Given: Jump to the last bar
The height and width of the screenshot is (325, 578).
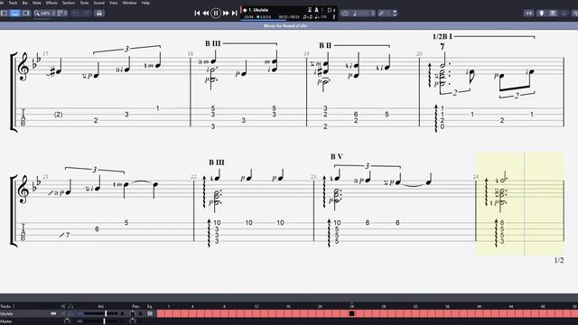Looking at the screenshot, I should (x=235, y=13).
